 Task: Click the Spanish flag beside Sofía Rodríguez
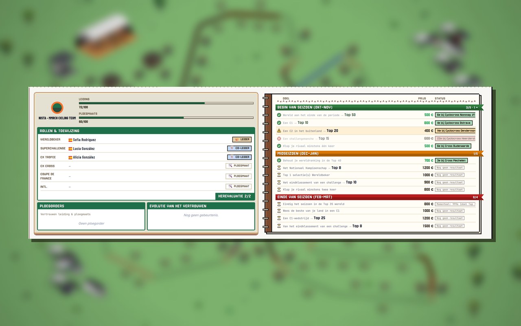(x=70, y=140)
